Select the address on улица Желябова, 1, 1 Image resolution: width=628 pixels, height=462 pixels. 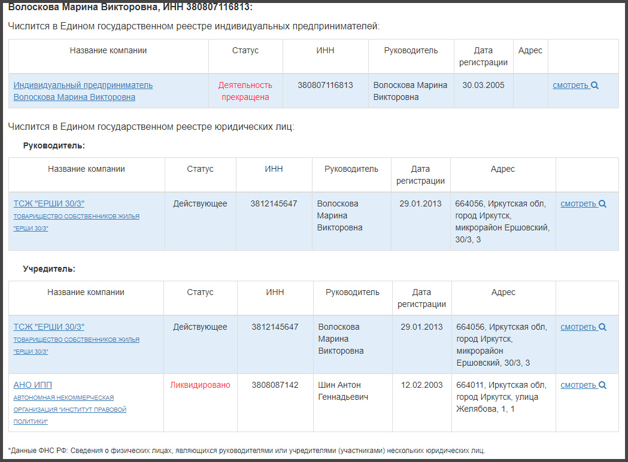coord(502,397)
